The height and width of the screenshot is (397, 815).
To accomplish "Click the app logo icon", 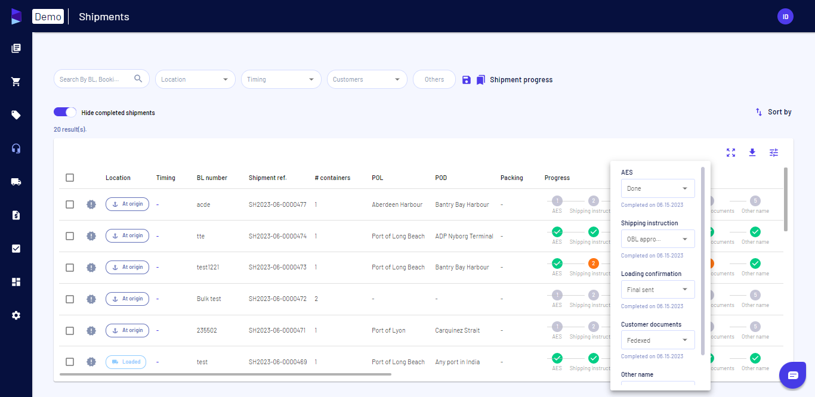I will [x=16, y=17].
